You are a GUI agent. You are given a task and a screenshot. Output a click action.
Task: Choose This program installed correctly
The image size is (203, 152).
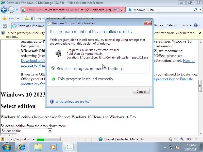[99, 79]
